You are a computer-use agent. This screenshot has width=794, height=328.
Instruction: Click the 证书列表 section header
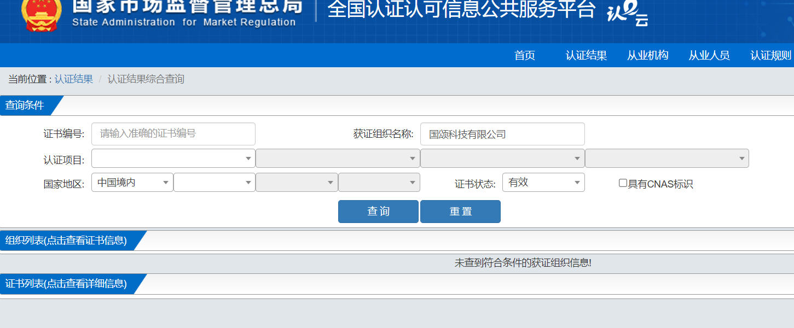click(66, 284)
